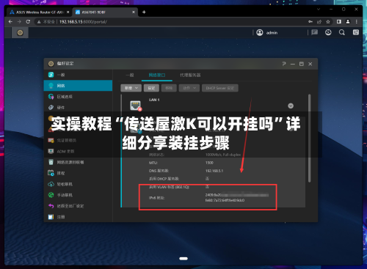Image resolution: width=367 pixels, height=269 pixels.
Task: Open EZ-Connect cloud sidebar item
Action: pos(78,184)
